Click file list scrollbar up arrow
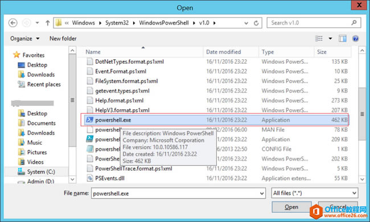This screenshot has height=222, width=370. coord(362,51)
